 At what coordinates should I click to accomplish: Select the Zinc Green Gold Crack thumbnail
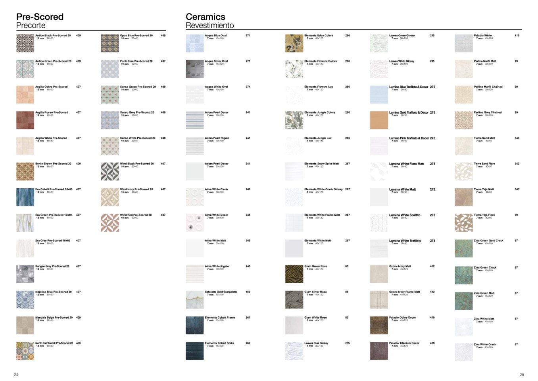point(463,248)
